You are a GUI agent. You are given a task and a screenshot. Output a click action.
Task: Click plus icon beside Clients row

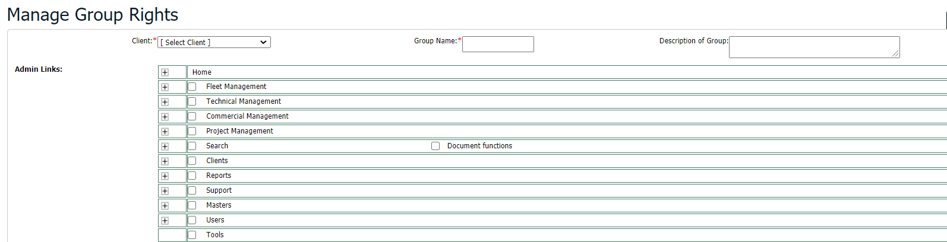165,161
